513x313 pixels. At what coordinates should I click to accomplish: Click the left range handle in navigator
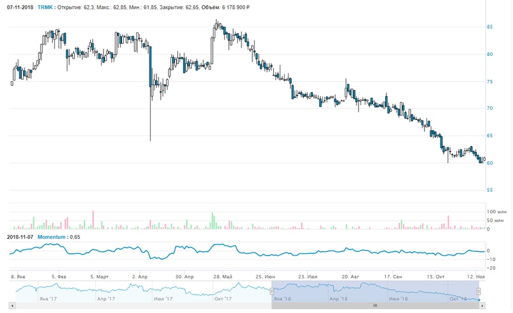point(271,291)
